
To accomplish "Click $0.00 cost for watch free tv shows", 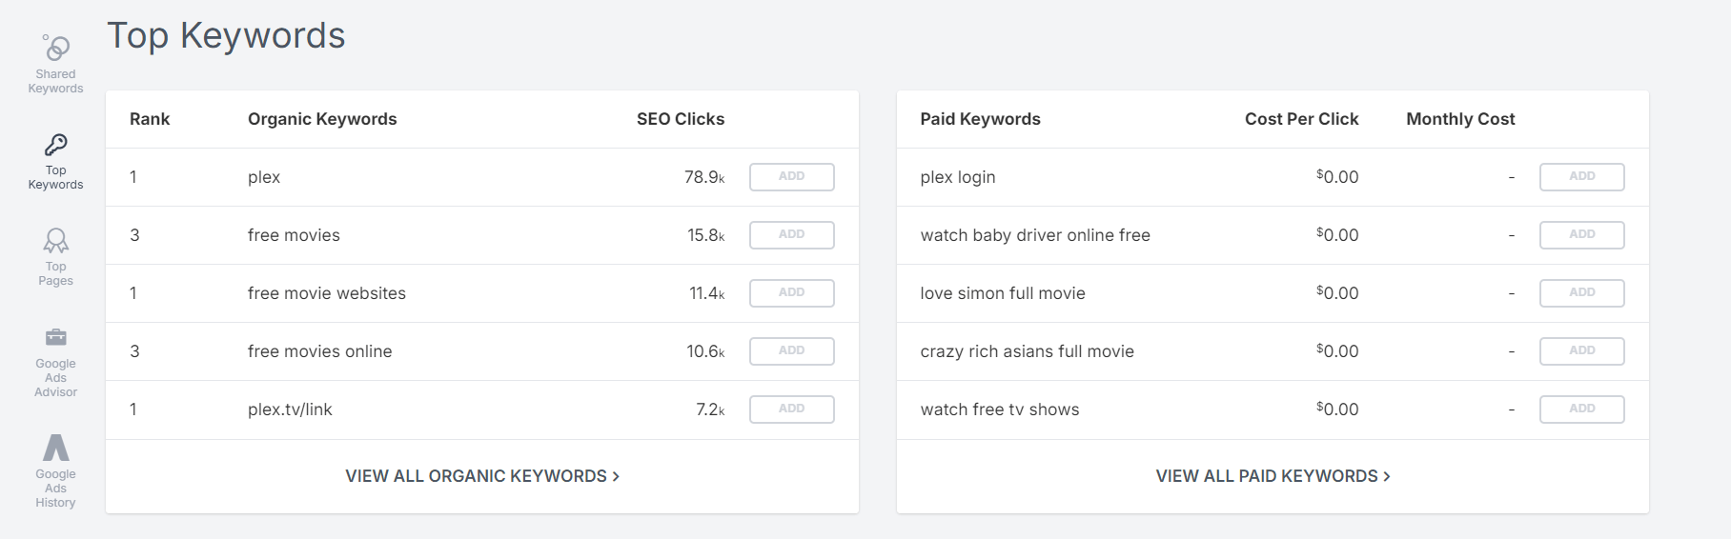I will 1337,409.
